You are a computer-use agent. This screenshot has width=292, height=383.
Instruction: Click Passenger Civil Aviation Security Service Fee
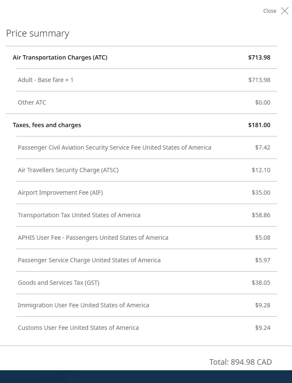pyautogui.click(x=115, y=147)
